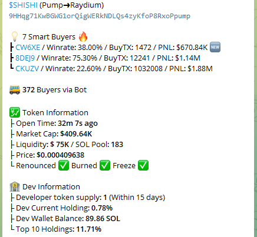The width and height of the screenshot is (257, 237).
Task: Click 'Winrate: 22.60%' on CKUZV row
Action: tap(73, 69)
